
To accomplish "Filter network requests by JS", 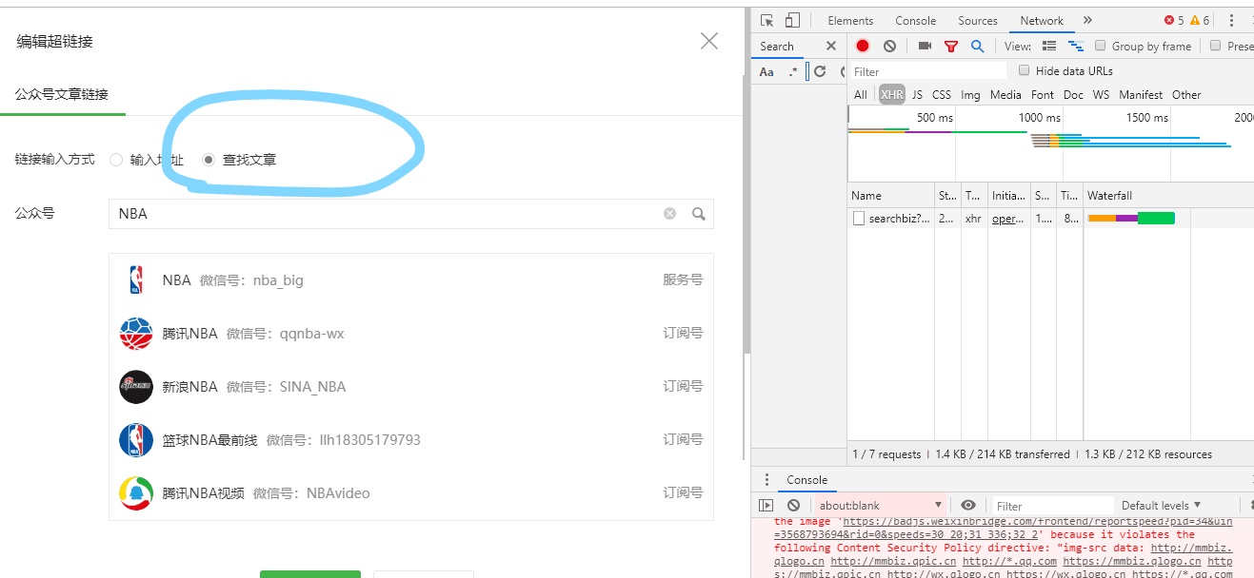I will (x=917, y=95).
